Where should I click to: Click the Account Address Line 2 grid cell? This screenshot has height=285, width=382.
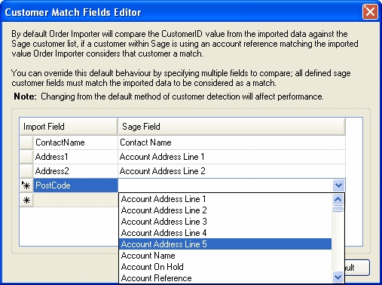(231, 171)
